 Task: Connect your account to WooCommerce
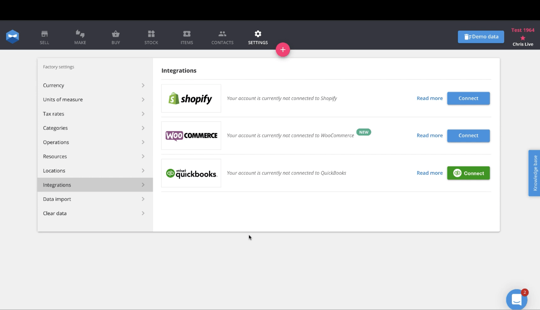pos(469,136)
